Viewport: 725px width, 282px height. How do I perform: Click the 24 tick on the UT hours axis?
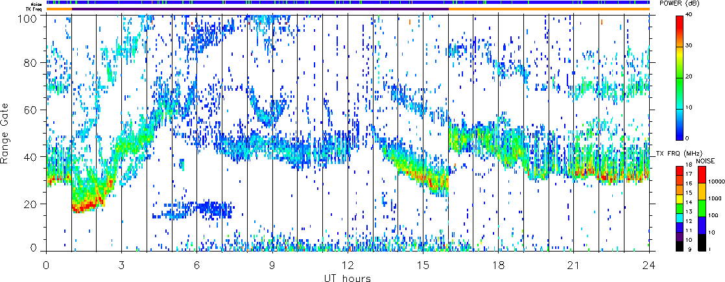coord(649,265)
